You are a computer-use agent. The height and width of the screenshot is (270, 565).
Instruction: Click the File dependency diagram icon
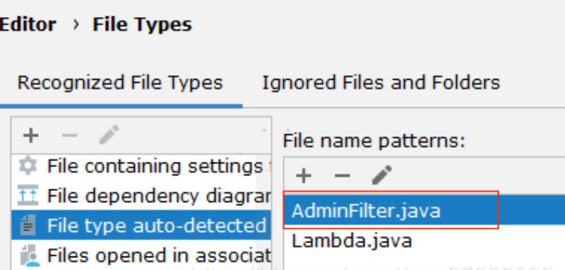pyautogui.click(x=28, y=195)
